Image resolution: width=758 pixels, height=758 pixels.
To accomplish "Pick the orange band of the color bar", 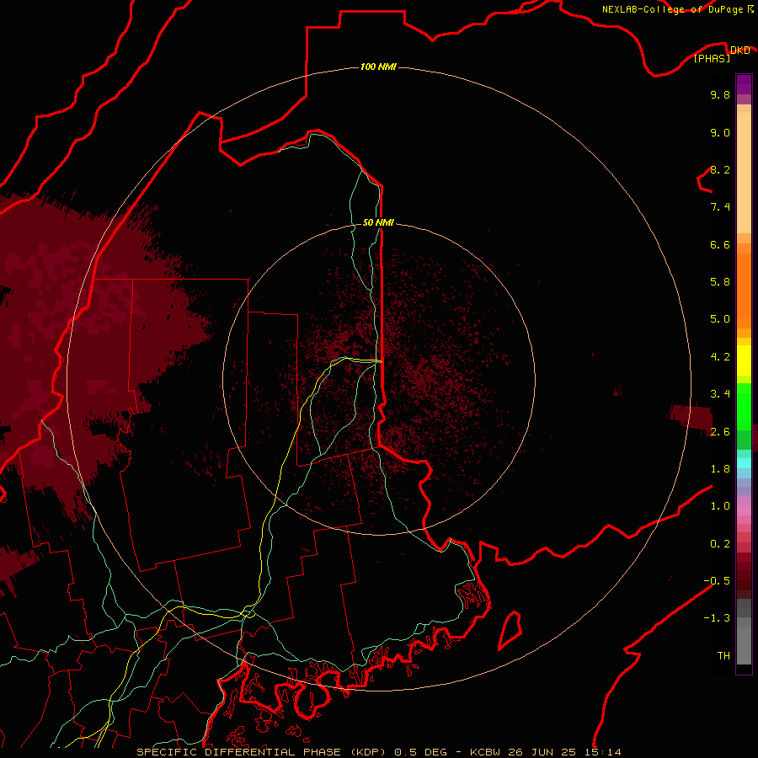I will (x=744, y=290).
